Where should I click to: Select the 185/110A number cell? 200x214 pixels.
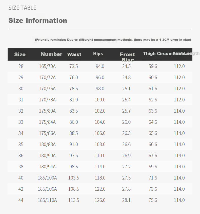coord(47,200)
